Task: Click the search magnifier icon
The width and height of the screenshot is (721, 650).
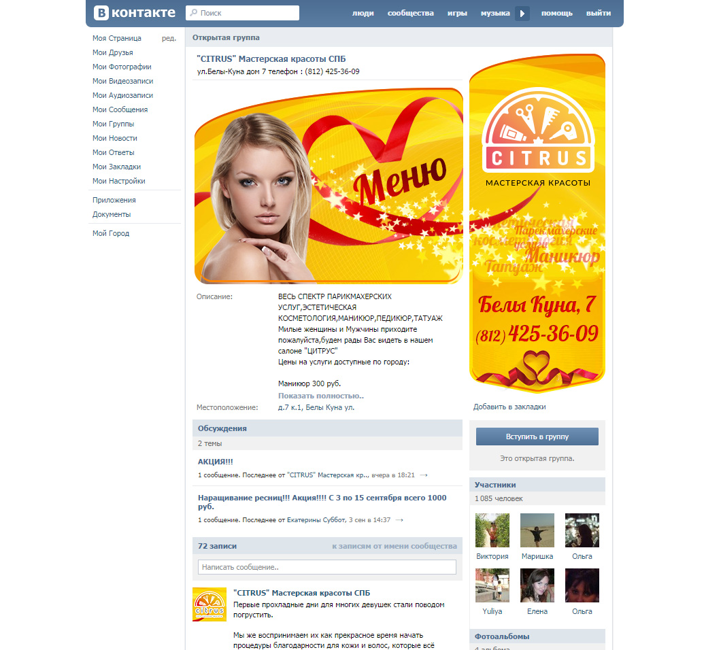Action: (x=194, y=13)
